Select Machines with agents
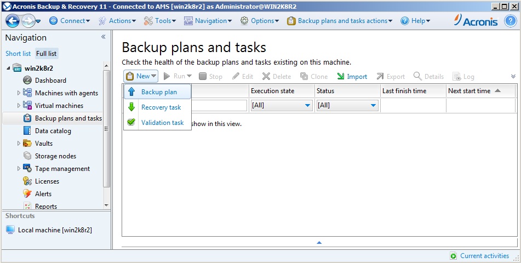521x263 pixels. (66, 93)
